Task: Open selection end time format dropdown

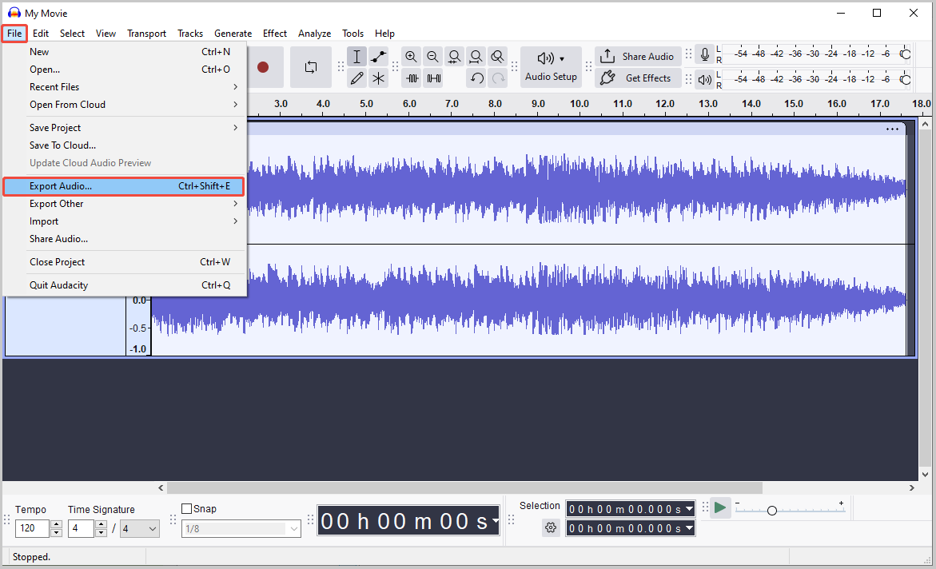Action: [x=690, y=527]
